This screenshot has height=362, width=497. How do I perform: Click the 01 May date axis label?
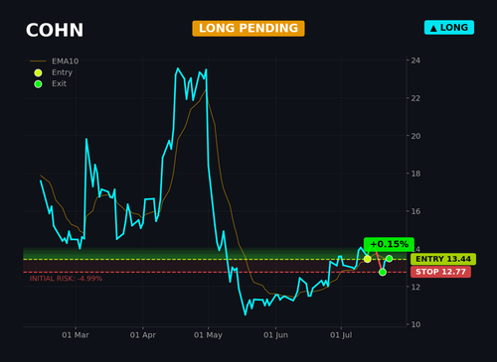click(x=208, y=335)
